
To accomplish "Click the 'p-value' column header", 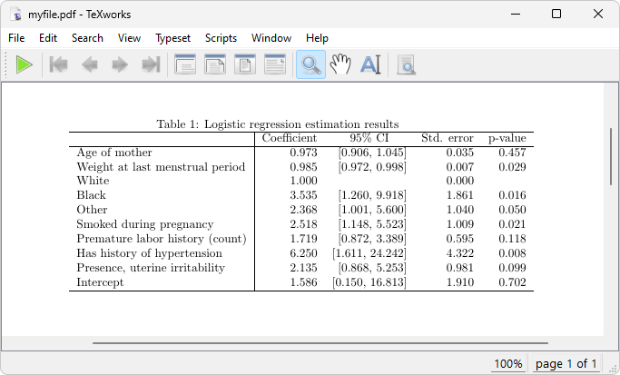I will pyautogui.click(x=507, y=138).
